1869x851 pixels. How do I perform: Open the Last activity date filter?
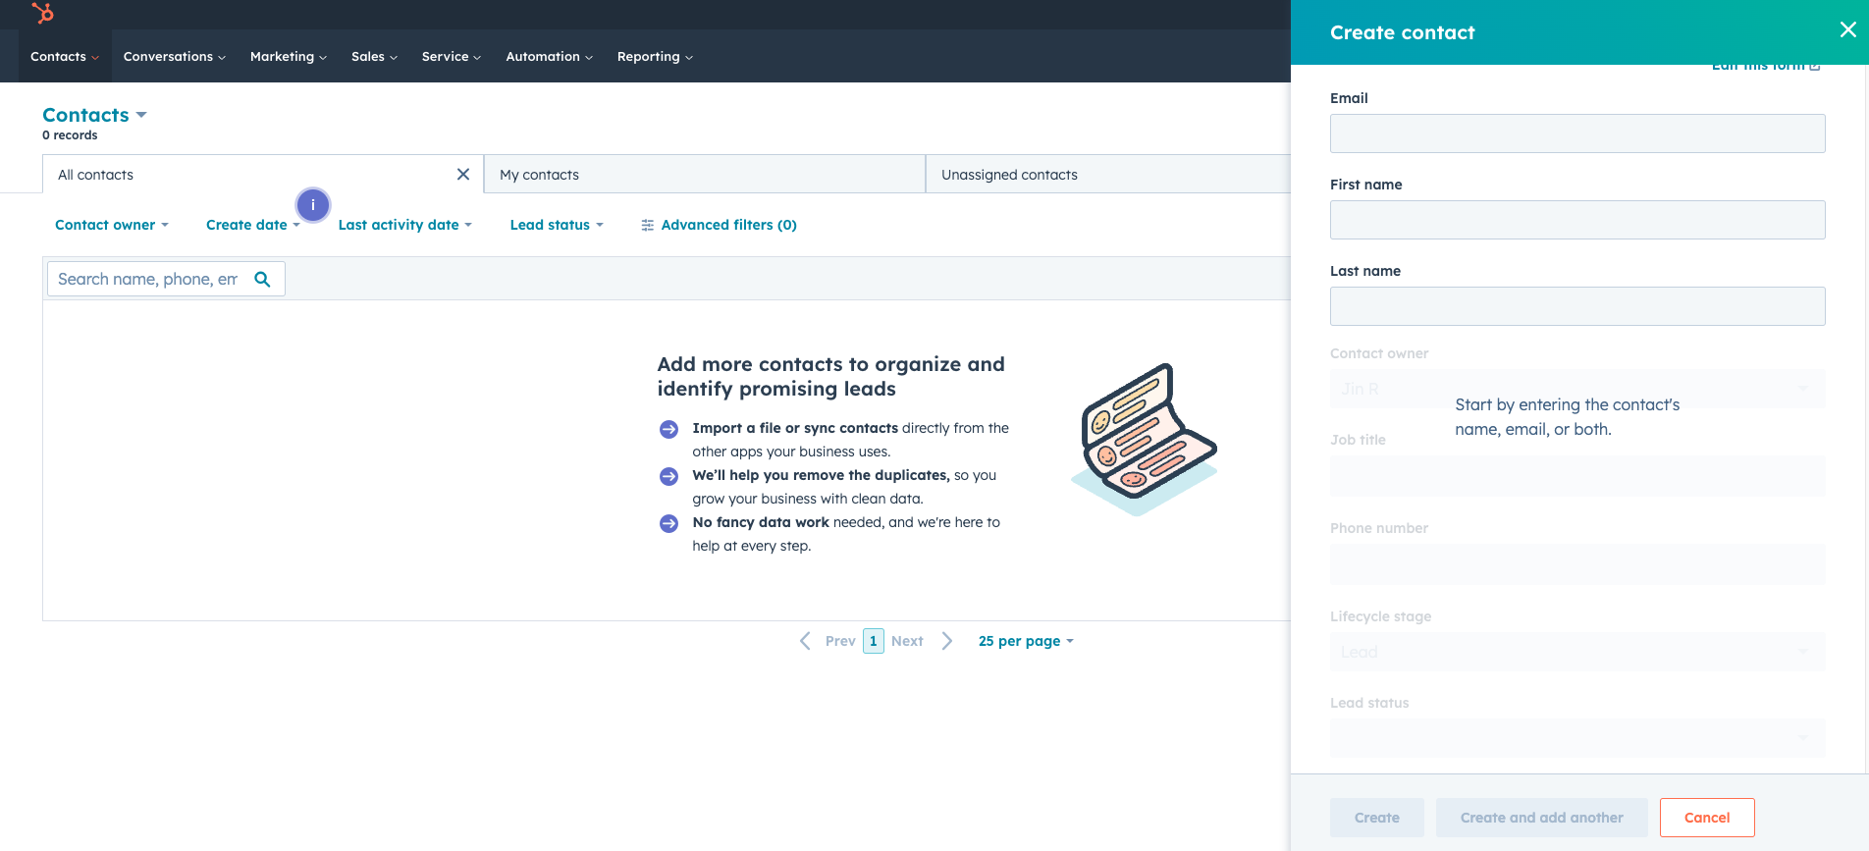pos(404,225)
